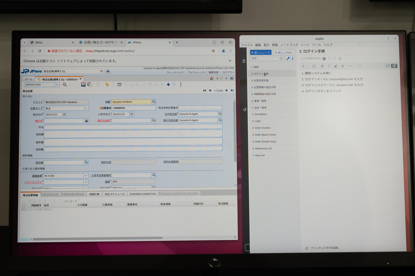Click the JPiere home icon at tab bar right
415x276 pixels.
(212, 78)
